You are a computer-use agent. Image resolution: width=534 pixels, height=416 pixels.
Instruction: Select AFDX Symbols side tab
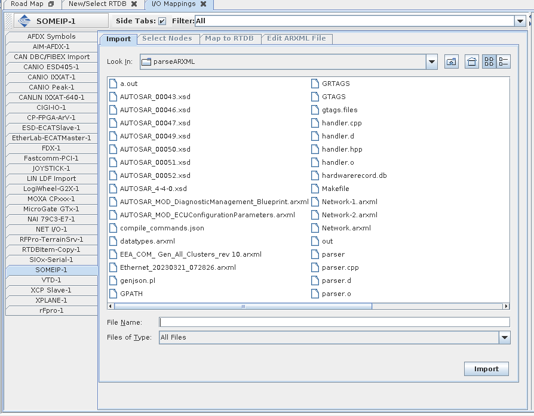click(51, 37)
